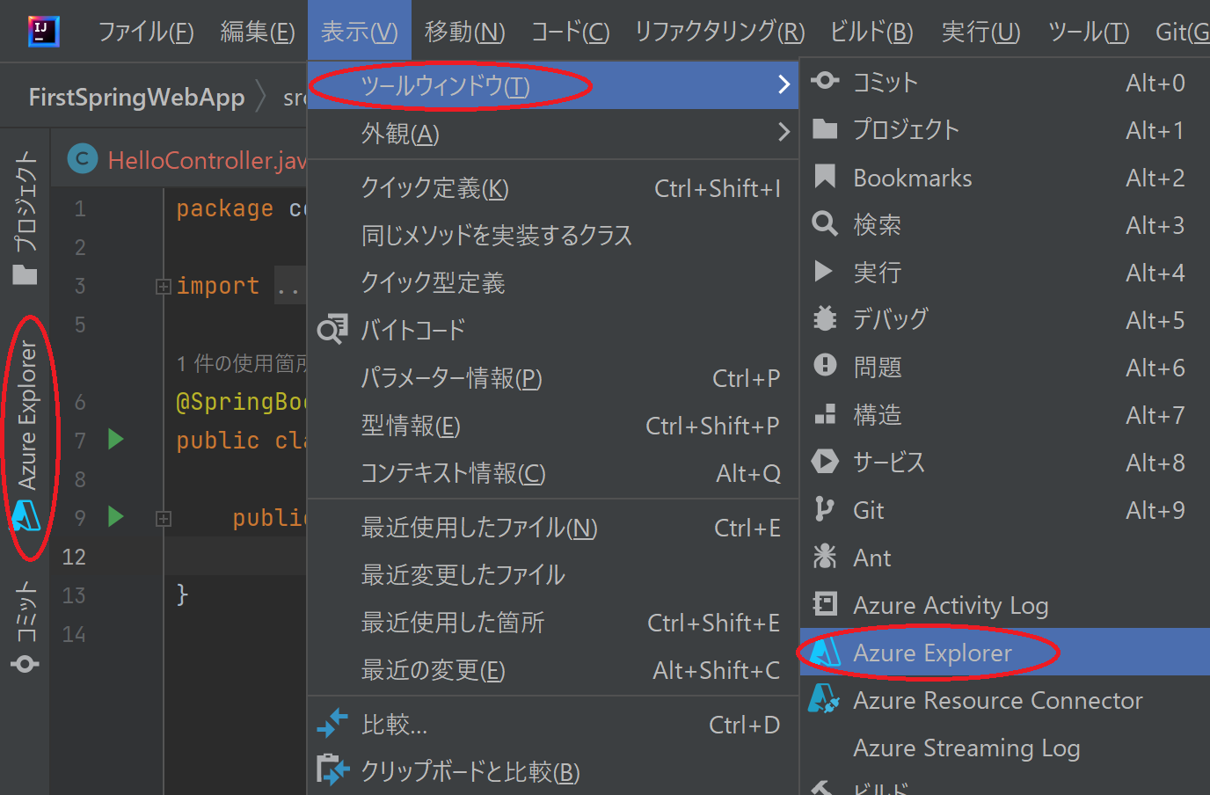Viewport: 1210px width, 795px height.
Task: Choose 最近の変更 menu entry
Action: [553, 670]
